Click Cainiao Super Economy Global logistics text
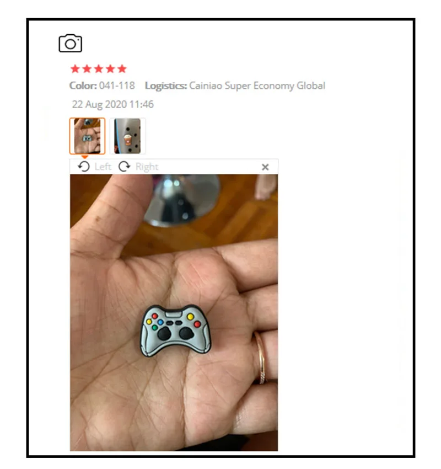 (x=257, y=86)
